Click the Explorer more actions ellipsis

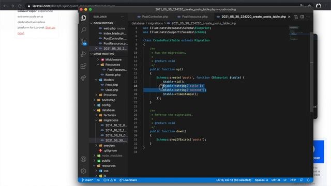coord(123,17)
